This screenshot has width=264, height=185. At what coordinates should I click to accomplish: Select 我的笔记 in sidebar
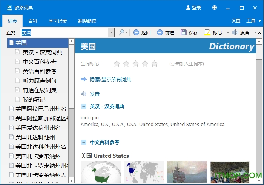[x=34, y=99]
